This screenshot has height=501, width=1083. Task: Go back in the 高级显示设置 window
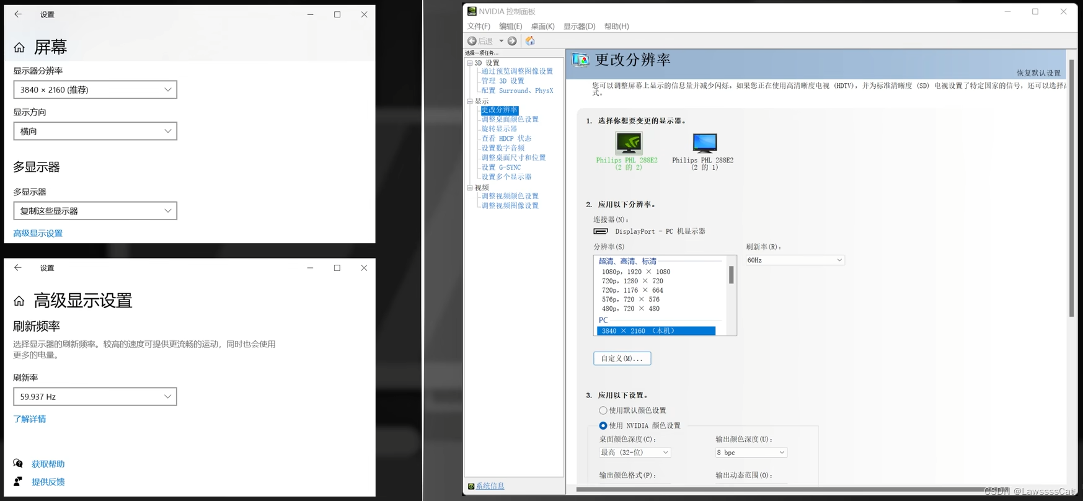[x=18, y=268]
